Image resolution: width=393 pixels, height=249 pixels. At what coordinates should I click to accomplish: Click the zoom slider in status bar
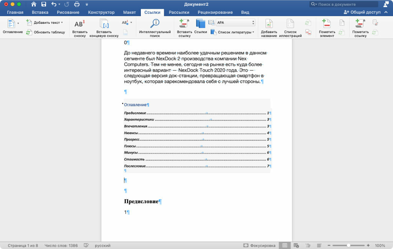point(348,246)
